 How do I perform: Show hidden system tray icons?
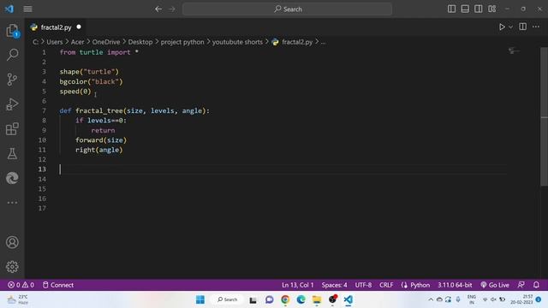(x=431, y=299)
